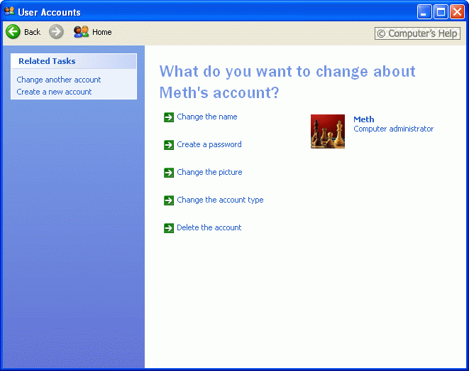The width and height of the screenshot is (469, 371).
Task: Maximize the User Accounts window
Action: click(441, 12)
